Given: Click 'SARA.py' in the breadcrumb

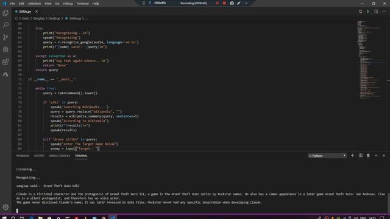Looking at the screenshot, I should tap(75, 18).
